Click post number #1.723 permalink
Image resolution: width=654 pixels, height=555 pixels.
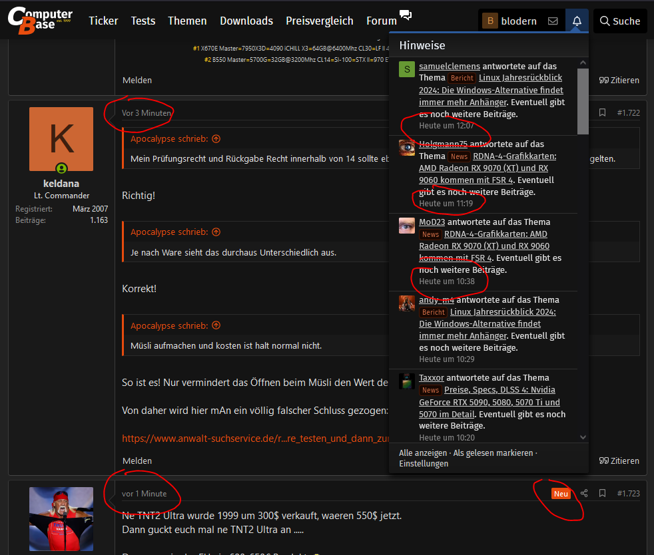click(x=628, y=493)
